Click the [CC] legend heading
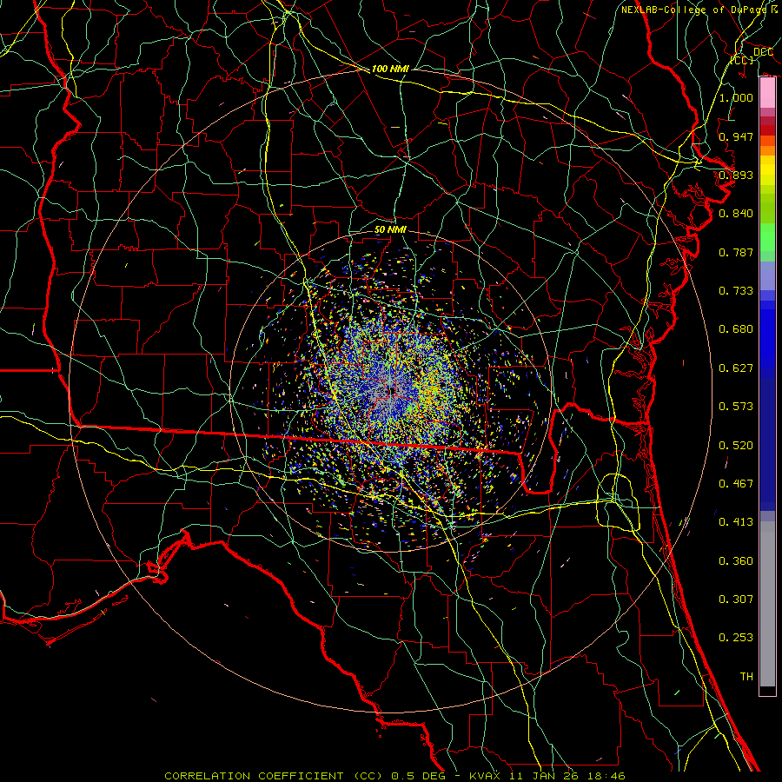 click(x=742, y=60)
